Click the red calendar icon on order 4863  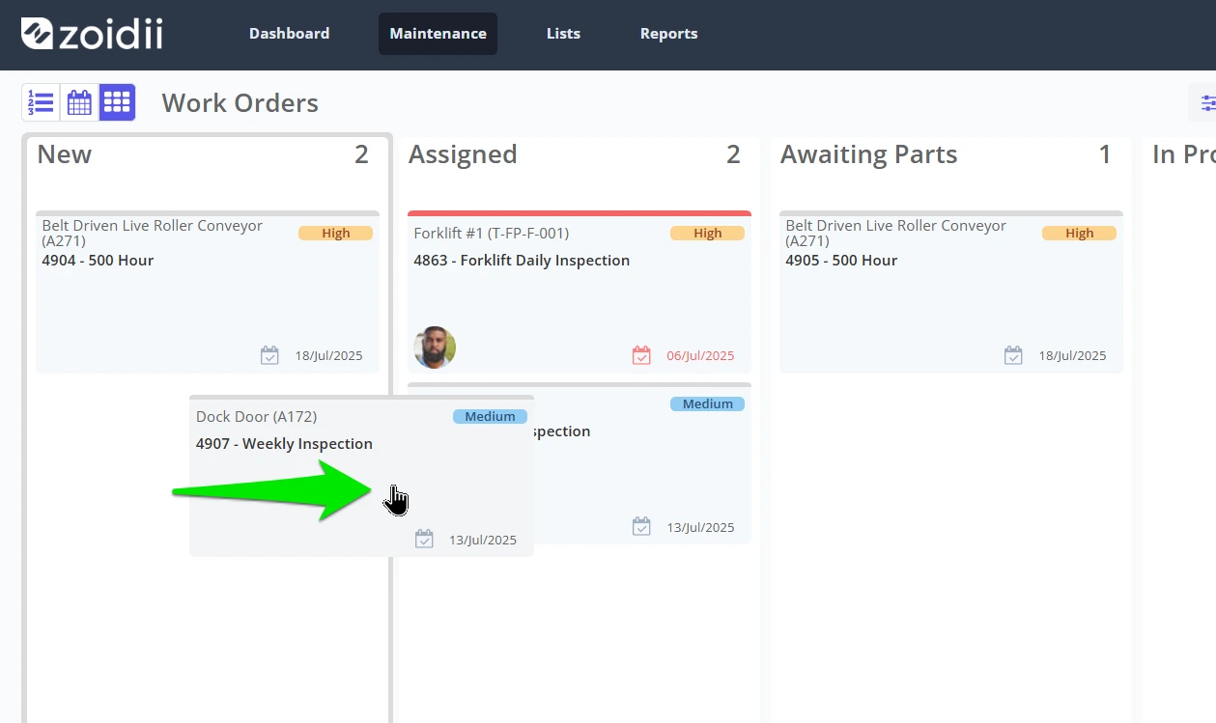[641, 355]
